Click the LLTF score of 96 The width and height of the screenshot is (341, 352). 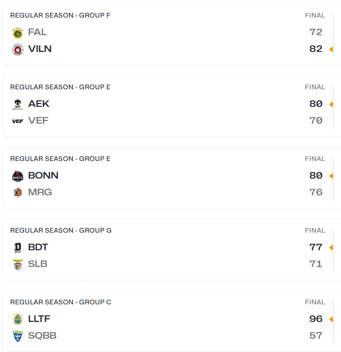click(x=316, y=319)
